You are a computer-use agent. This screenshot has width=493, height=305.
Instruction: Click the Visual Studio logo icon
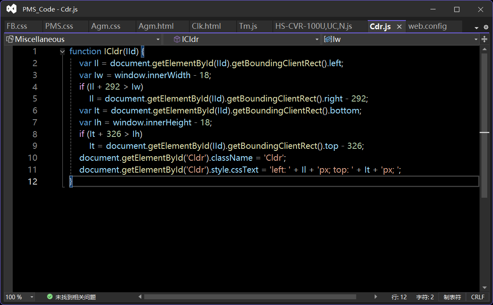(12, 9)
